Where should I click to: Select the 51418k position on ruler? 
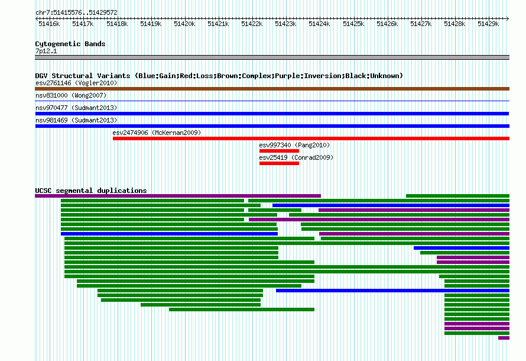pos(117,24)
